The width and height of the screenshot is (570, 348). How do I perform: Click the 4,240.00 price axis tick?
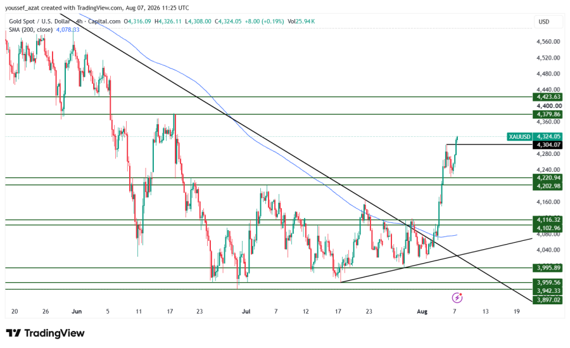click(x=548, y=170)
